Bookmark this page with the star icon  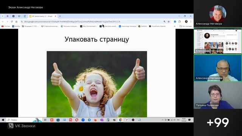(x=169, y=22)
